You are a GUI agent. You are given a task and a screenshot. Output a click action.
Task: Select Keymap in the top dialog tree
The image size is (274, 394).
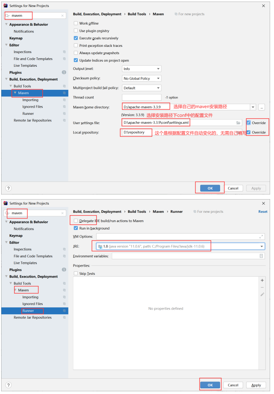point(16,38)
